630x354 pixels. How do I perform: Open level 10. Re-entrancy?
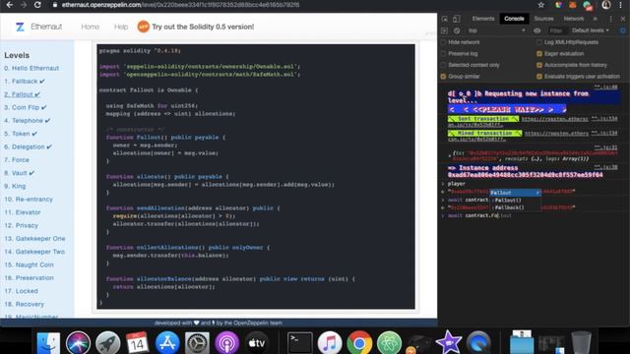[29, 200]
